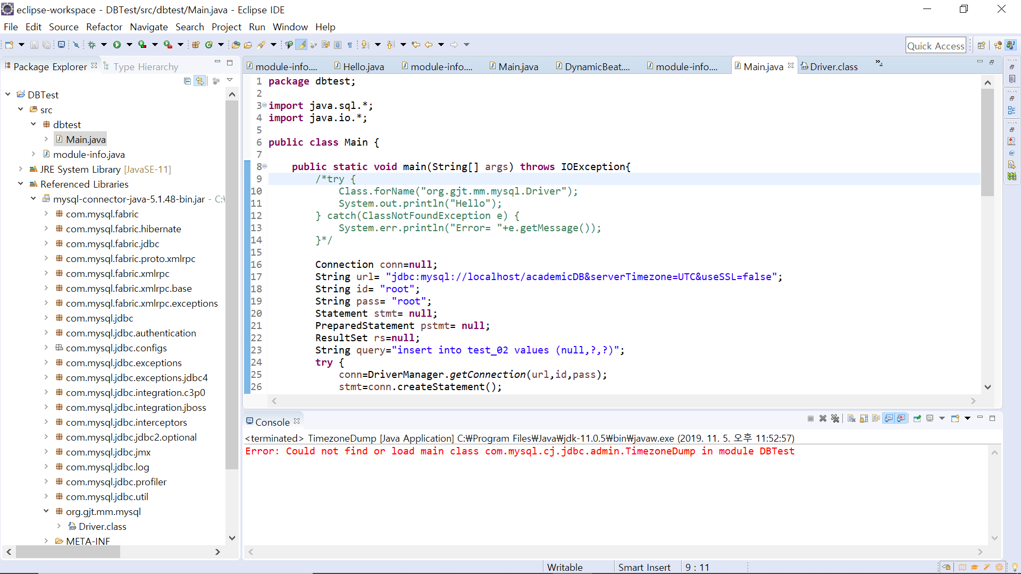The image size is (1021, 574).
Task: Select Driver.class in Package Explorer tree
Action: click(x=97, y=526)
